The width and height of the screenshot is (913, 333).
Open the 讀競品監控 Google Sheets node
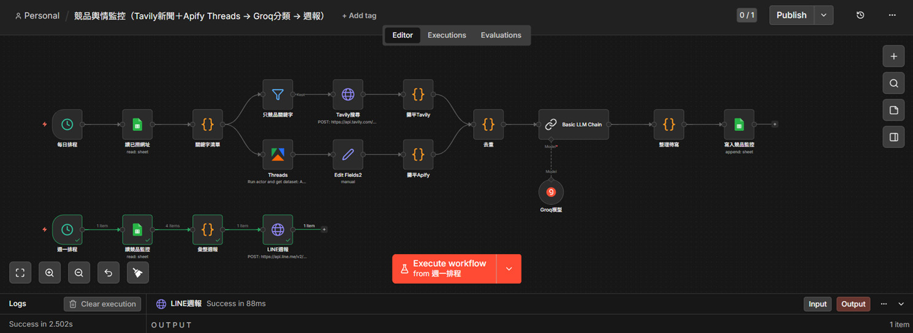[137, 230]
